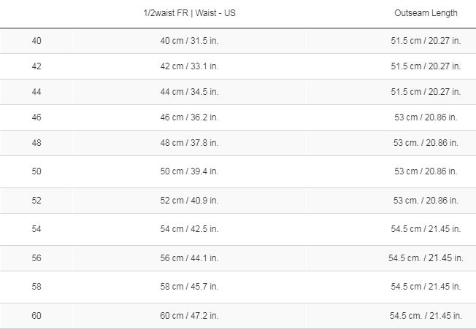
Task: Select the size 46 row label
Action: click(37, 117)
